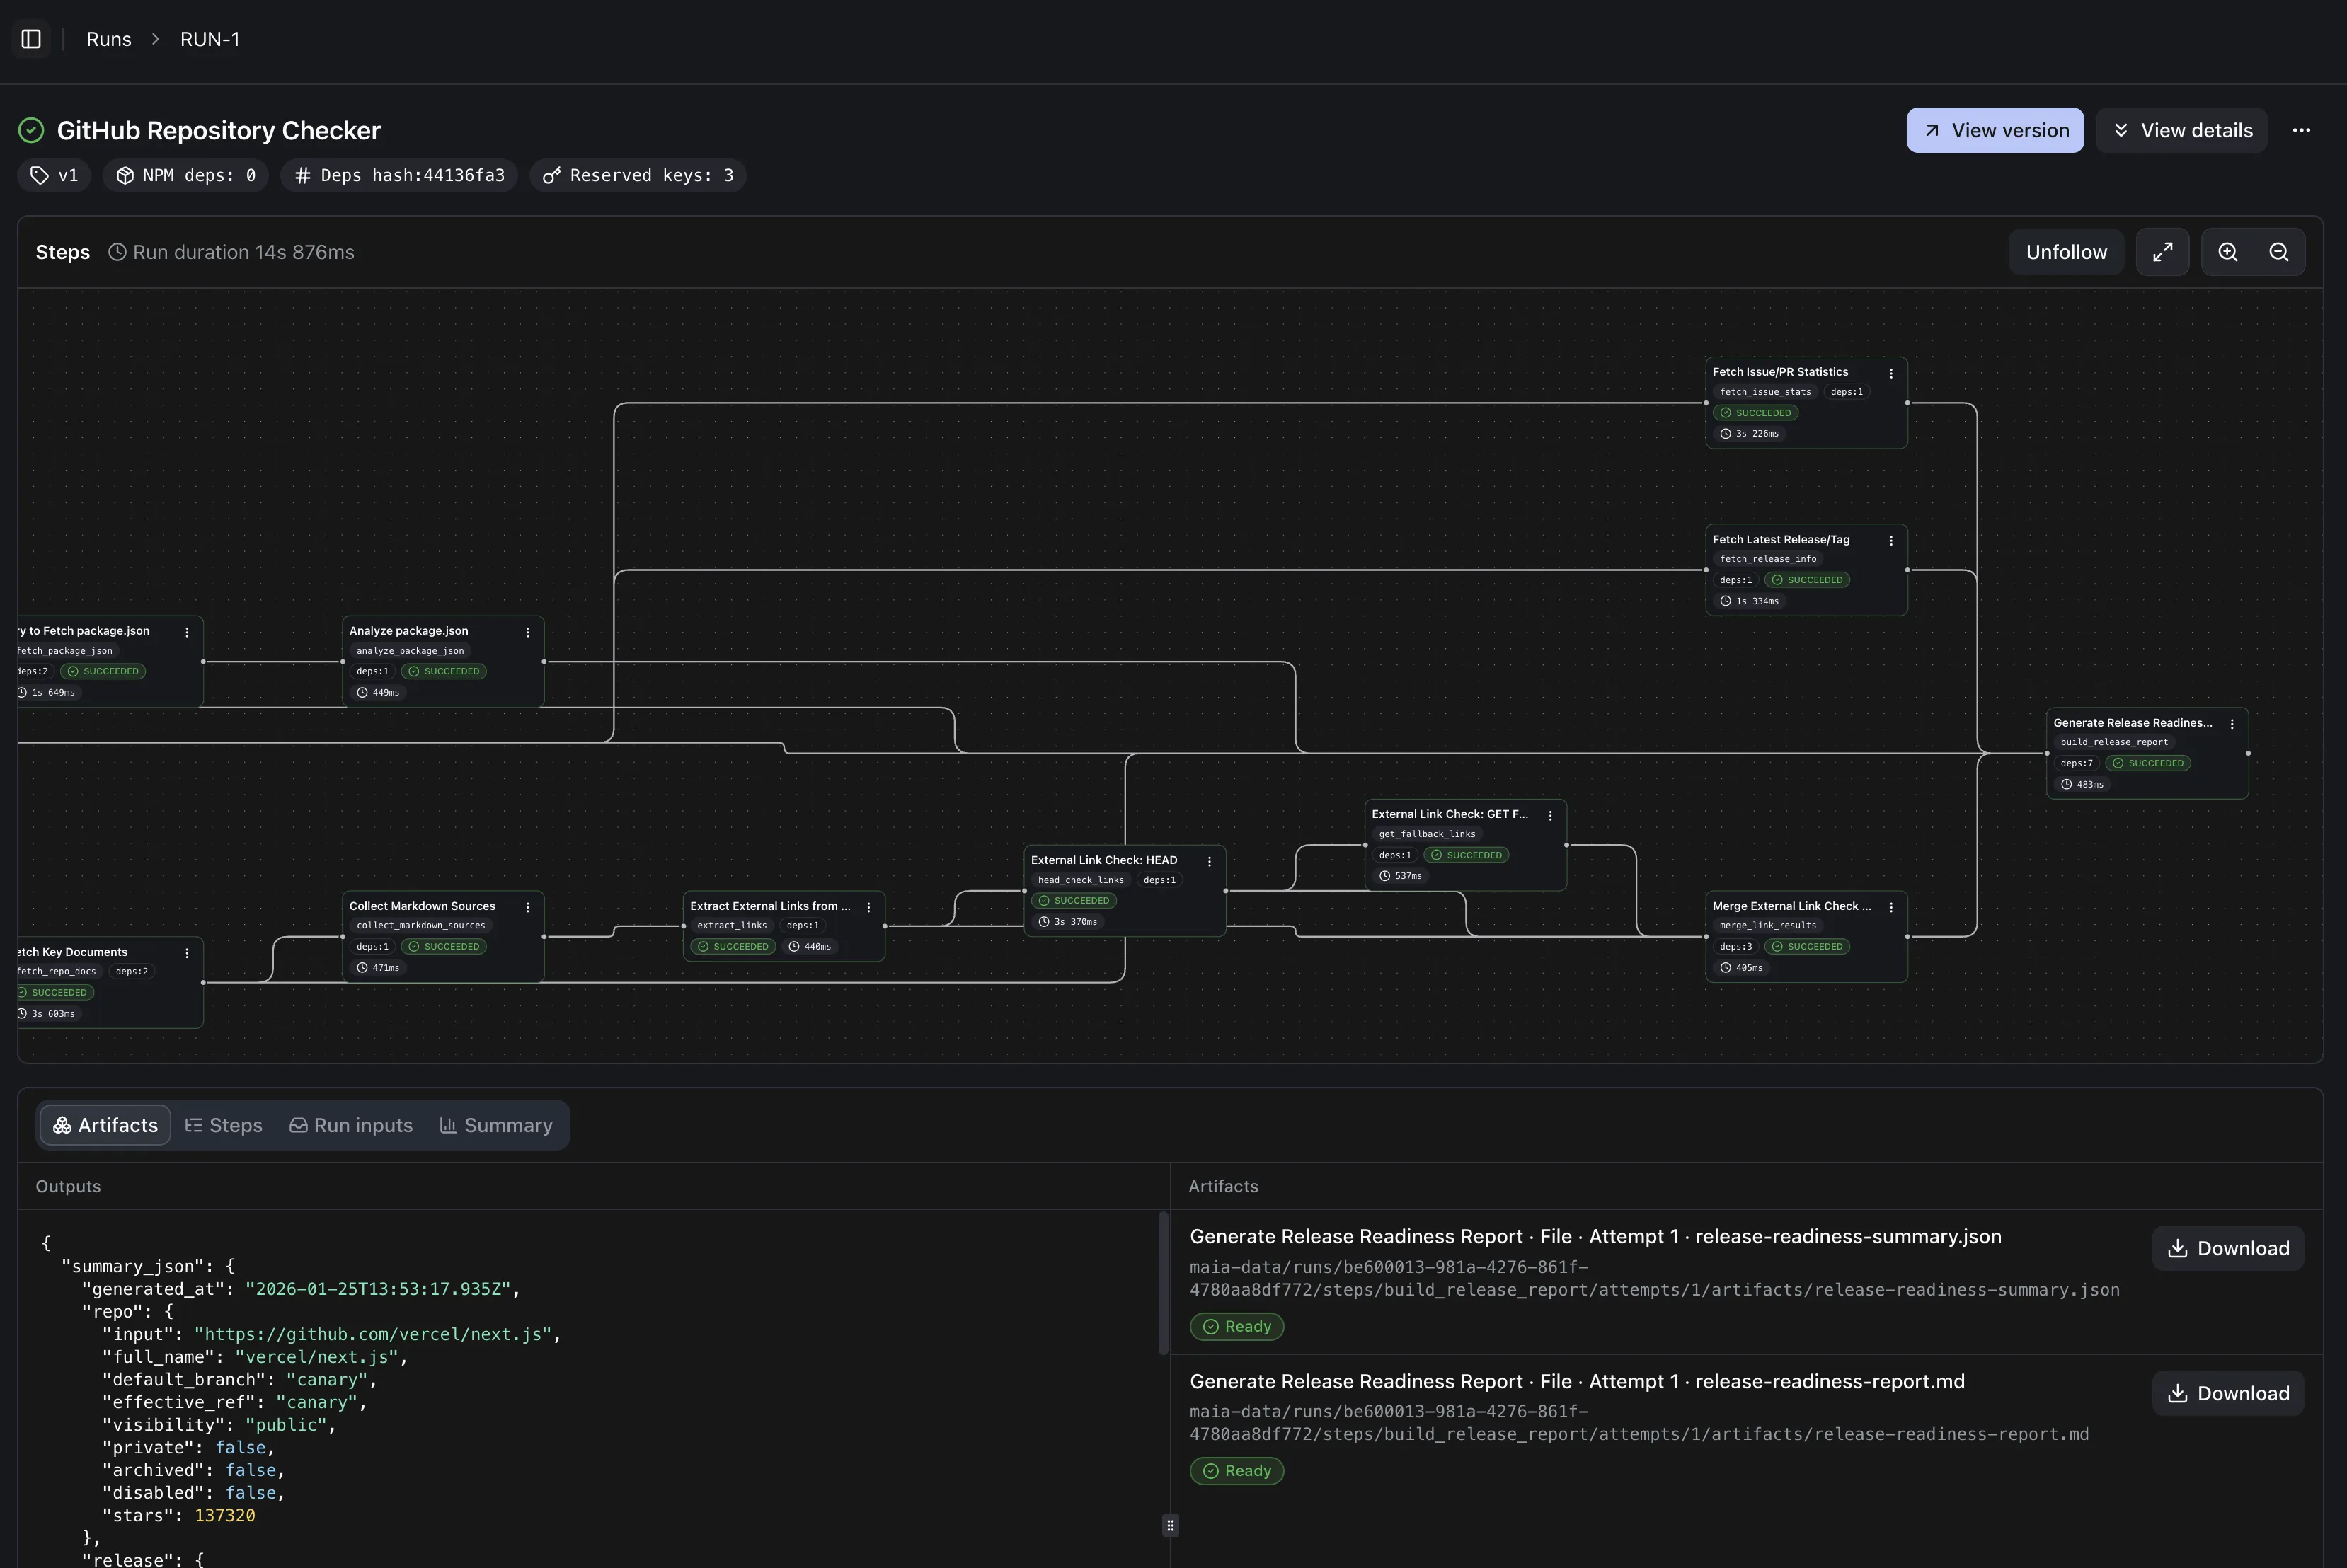This screenshot has width=2347, height=1568.
Task: Click the zoom in magnifier icon
Action: pos(2228,252)
